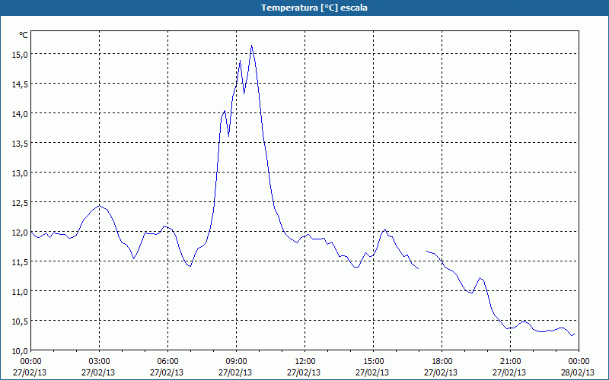Click the 06:00 time axis label
The width and height of the screenshot is (609, 380).
167,362
